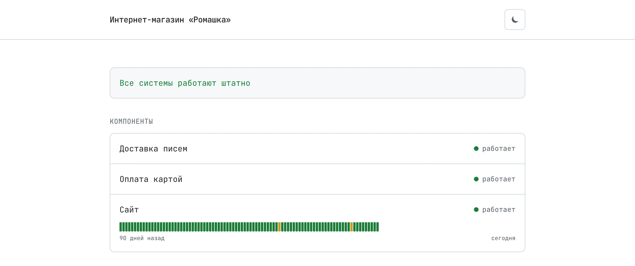Click the first orange bar in the uptime chart

[279, 227]
